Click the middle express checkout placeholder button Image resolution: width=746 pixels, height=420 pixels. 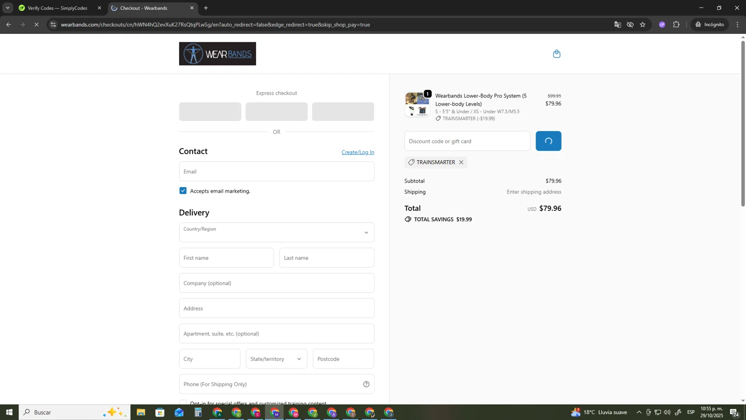click(x=277, y=111)
